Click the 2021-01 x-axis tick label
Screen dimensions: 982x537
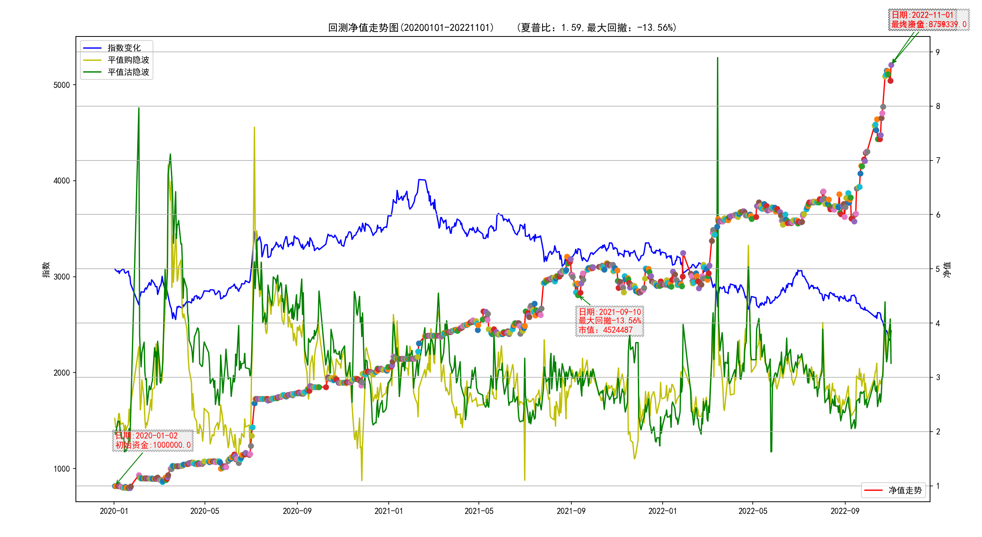click(388, 511)
